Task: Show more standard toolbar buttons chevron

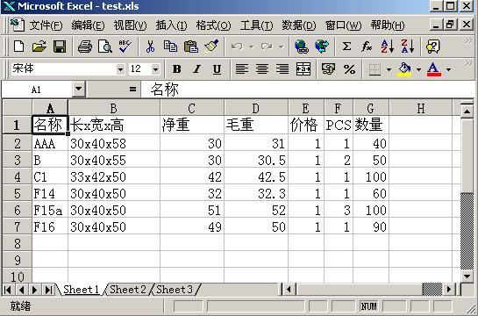Action: coord(468,40)
